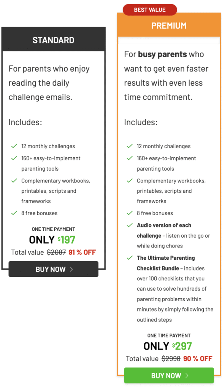This screenshot has height=390, width=222.
Task: Select the STANDARD plan header
Action: click(53, 40)
